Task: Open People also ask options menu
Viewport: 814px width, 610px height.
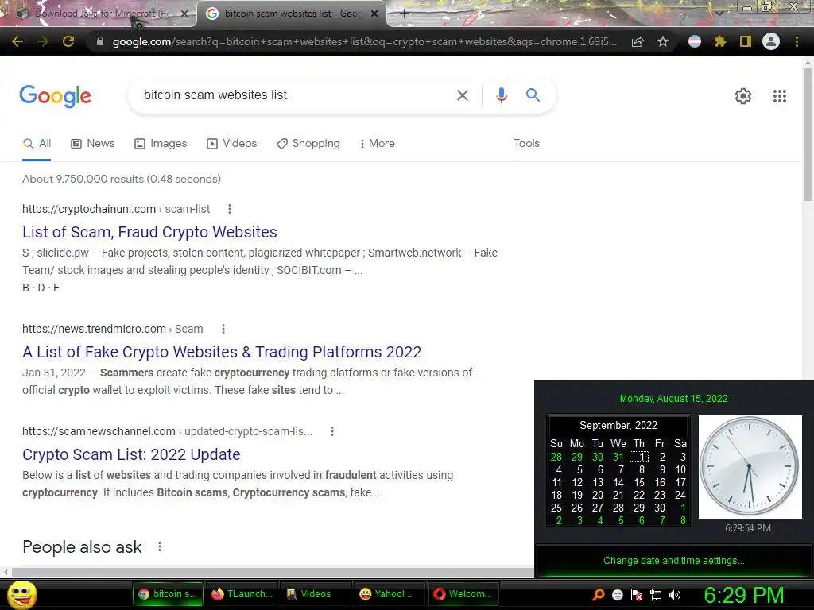Action: click(x=160, y=546)
